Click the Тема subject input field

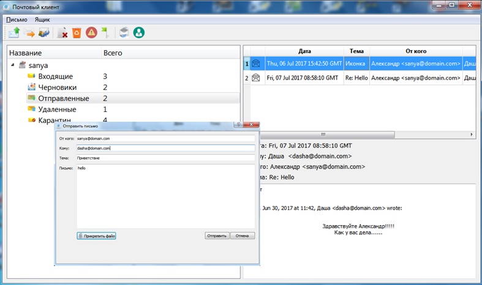pos(166,158)
